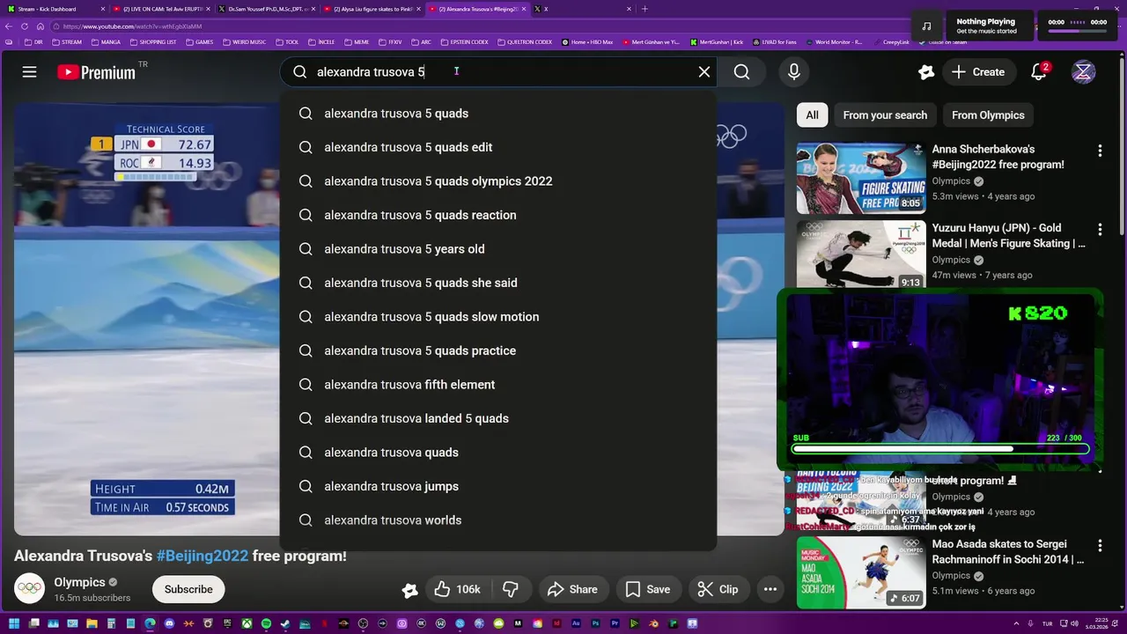Open the Olympics channel name link
Screen dimensions: 1127x634
point(79,582)
